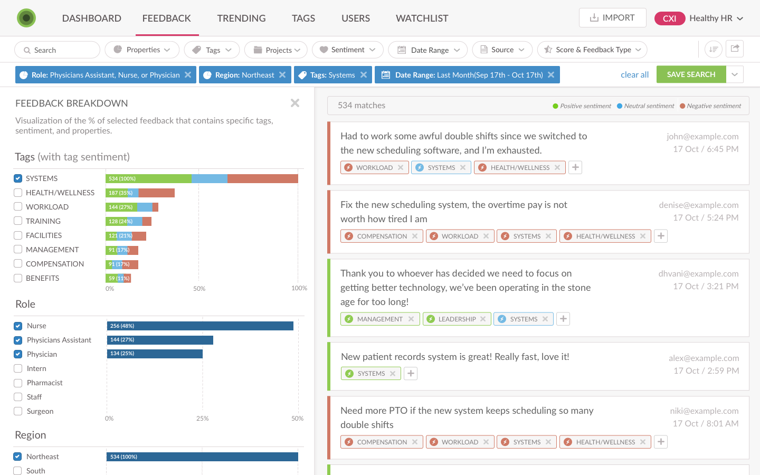
Task: Add a tag to John's feedback with plus icon
Action: 575,167
